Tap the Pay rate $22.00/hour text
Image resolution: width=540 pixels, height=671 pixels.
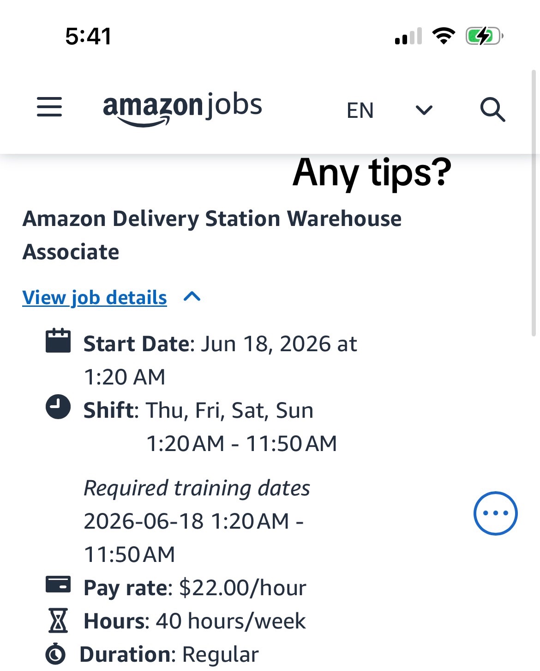[x=195, y=588]
